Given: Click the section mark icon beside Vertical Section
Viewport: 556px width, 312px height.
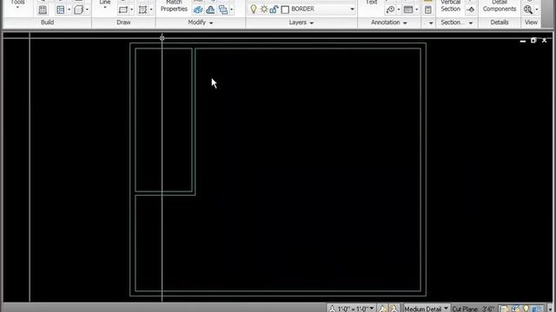Looking at the screenshot, I should pyautogui.click(x=471, y=10).
